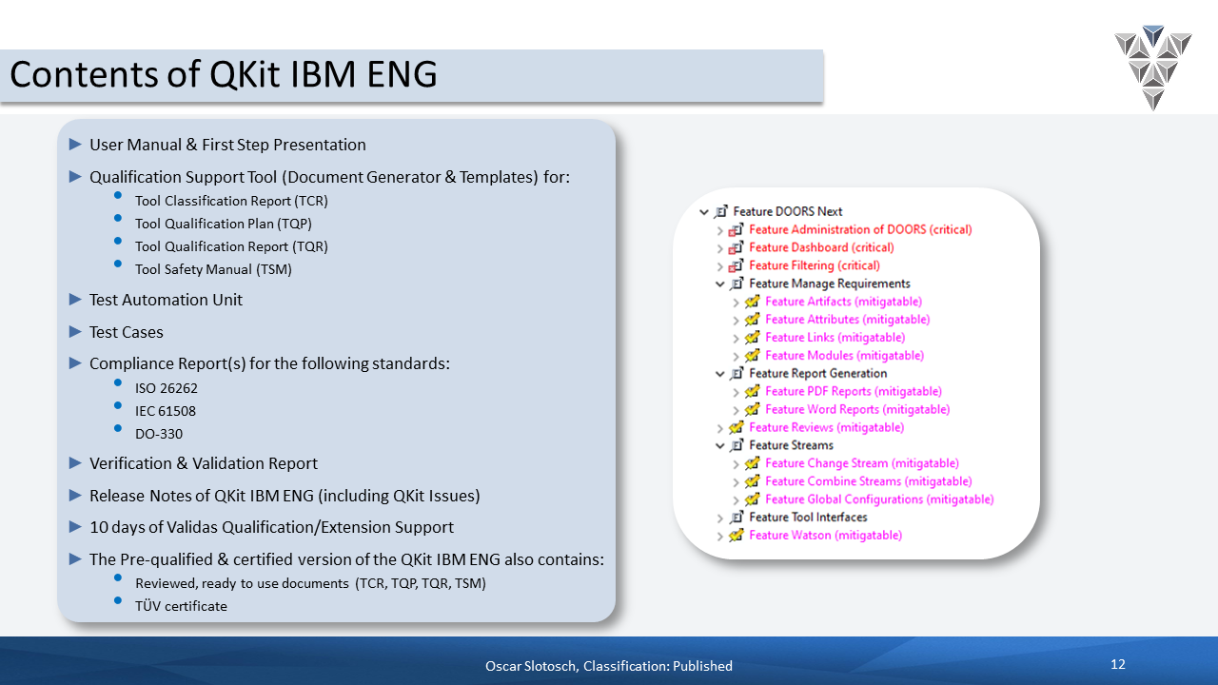
Task: Select Feature Links (mitigatable) row
Action: tap(835, 338)
